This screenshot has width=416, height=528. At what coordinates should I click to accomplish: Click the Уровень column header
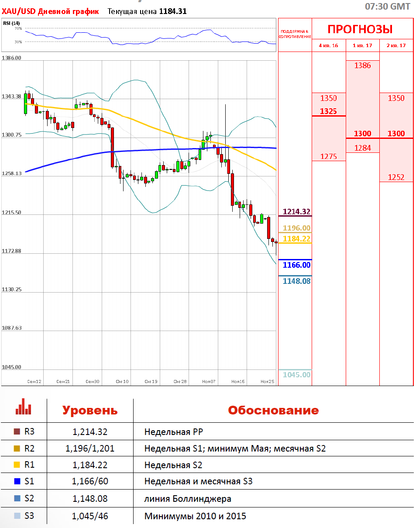pos(90,411)
